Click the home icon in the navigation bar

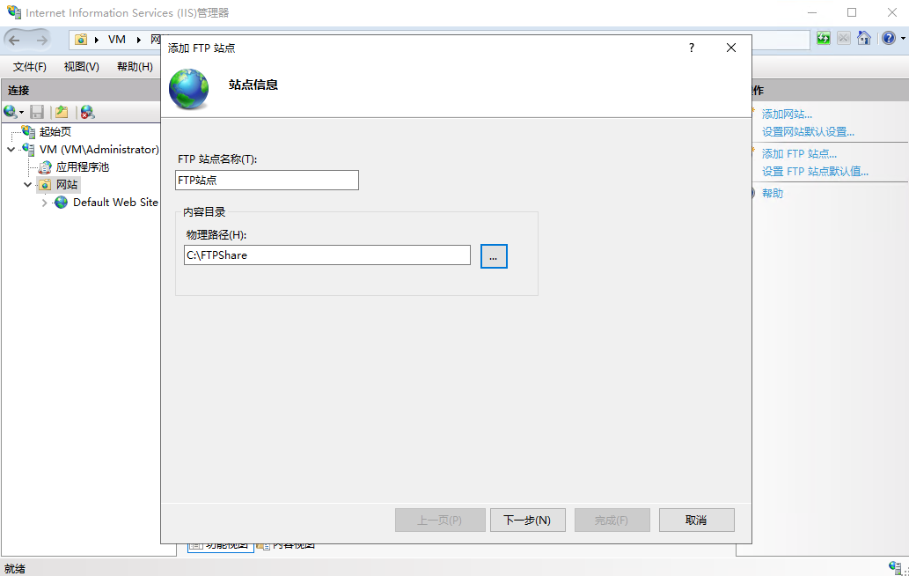click(x=864, y=39)
